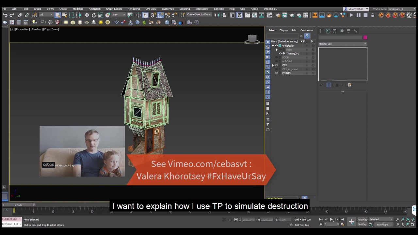
Task: Expand the OBJ layer
Action: [273, 65]
